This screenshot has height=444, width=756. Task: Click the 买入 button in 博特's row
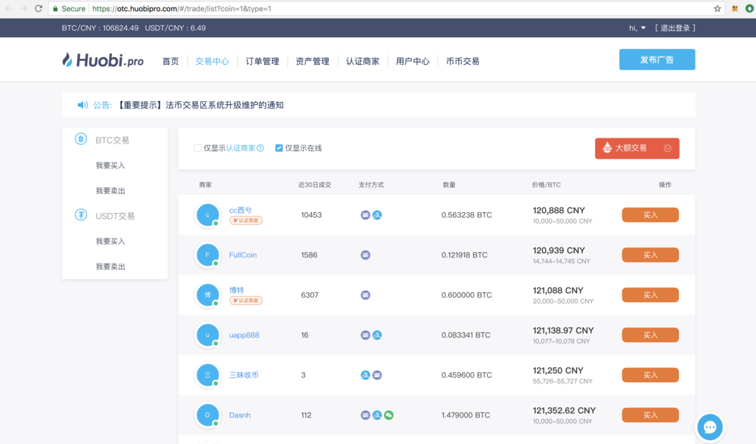pyautogui.click(x=649, y=294)
